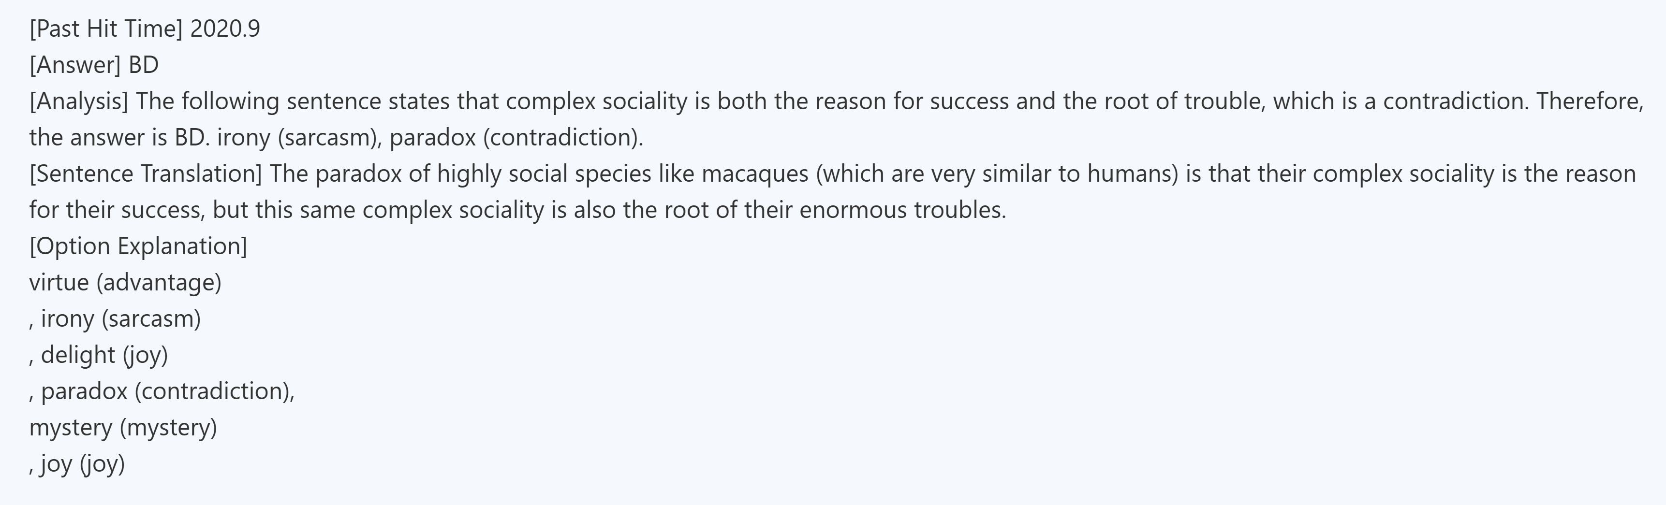Click the [Sentence Translation] label

pos(146,174)
